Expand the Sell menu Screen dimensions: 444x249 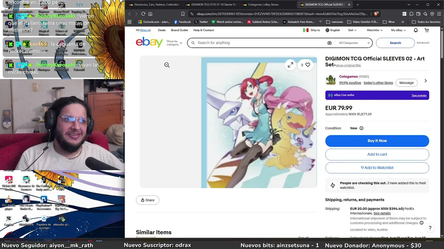[x=352, y=30]
